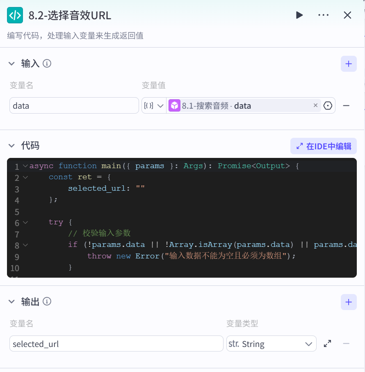Show info tooltip next to 输入

pyautogui.click(x=47, y=64)
